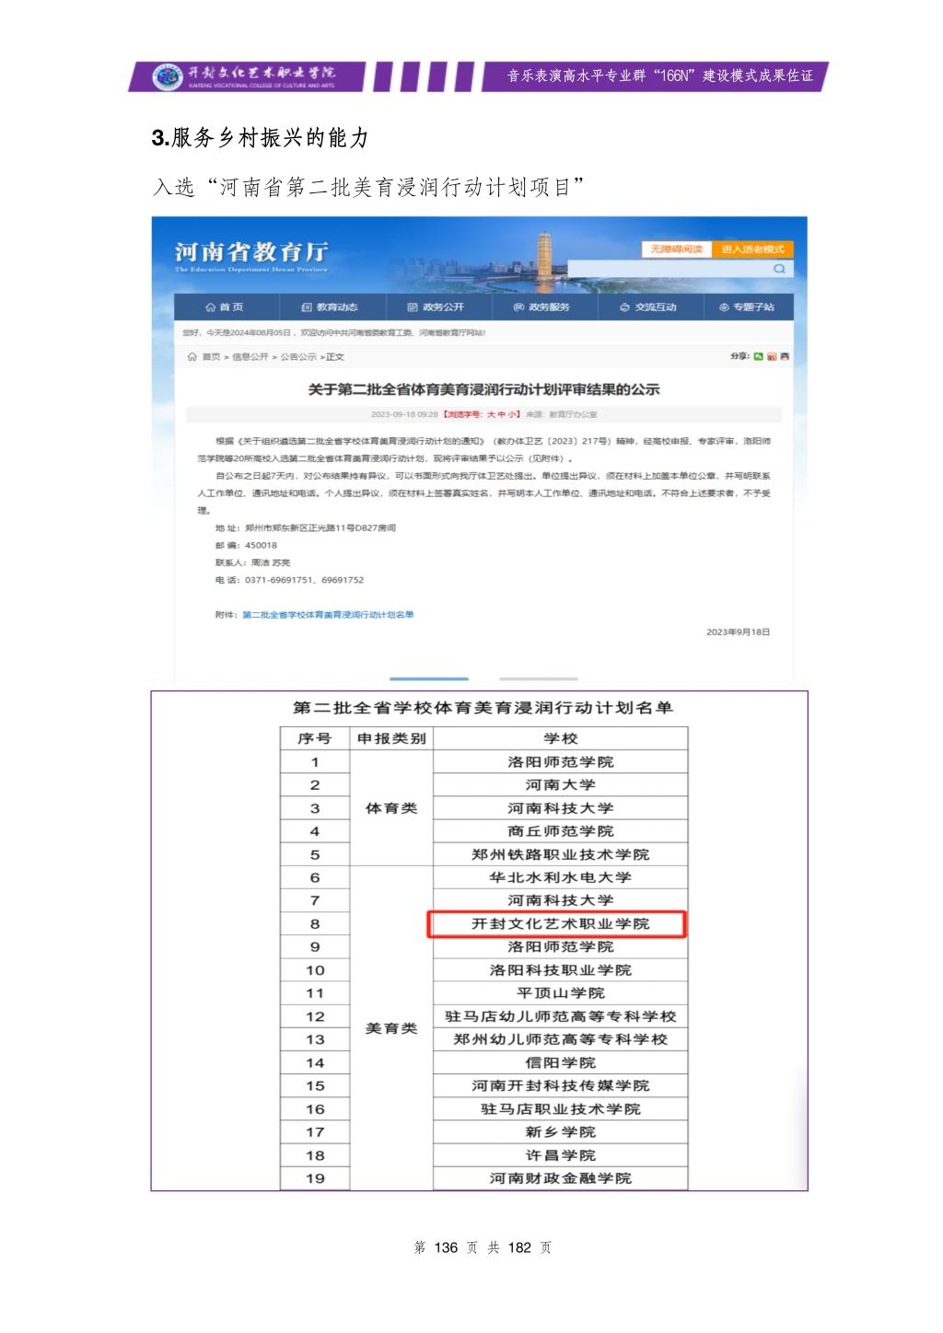The width and height of the screenshot is (943, 1333).
Task: Click the 许昌学院 table cell
Action: 560,1155
